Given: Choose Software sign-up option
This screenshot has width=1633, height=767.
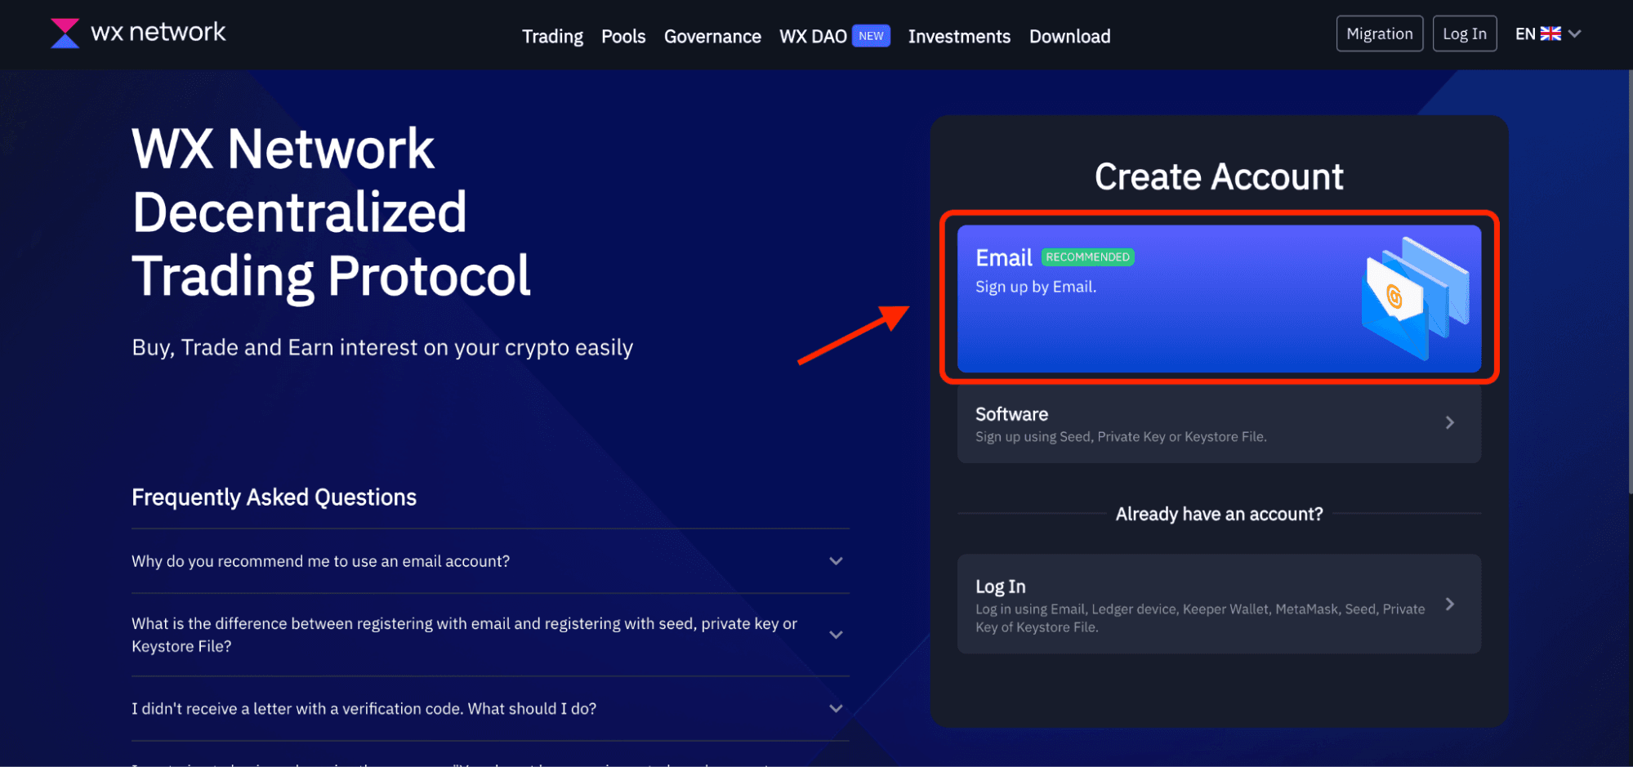Looking at the screenshot, I should tap(1219, 424).
